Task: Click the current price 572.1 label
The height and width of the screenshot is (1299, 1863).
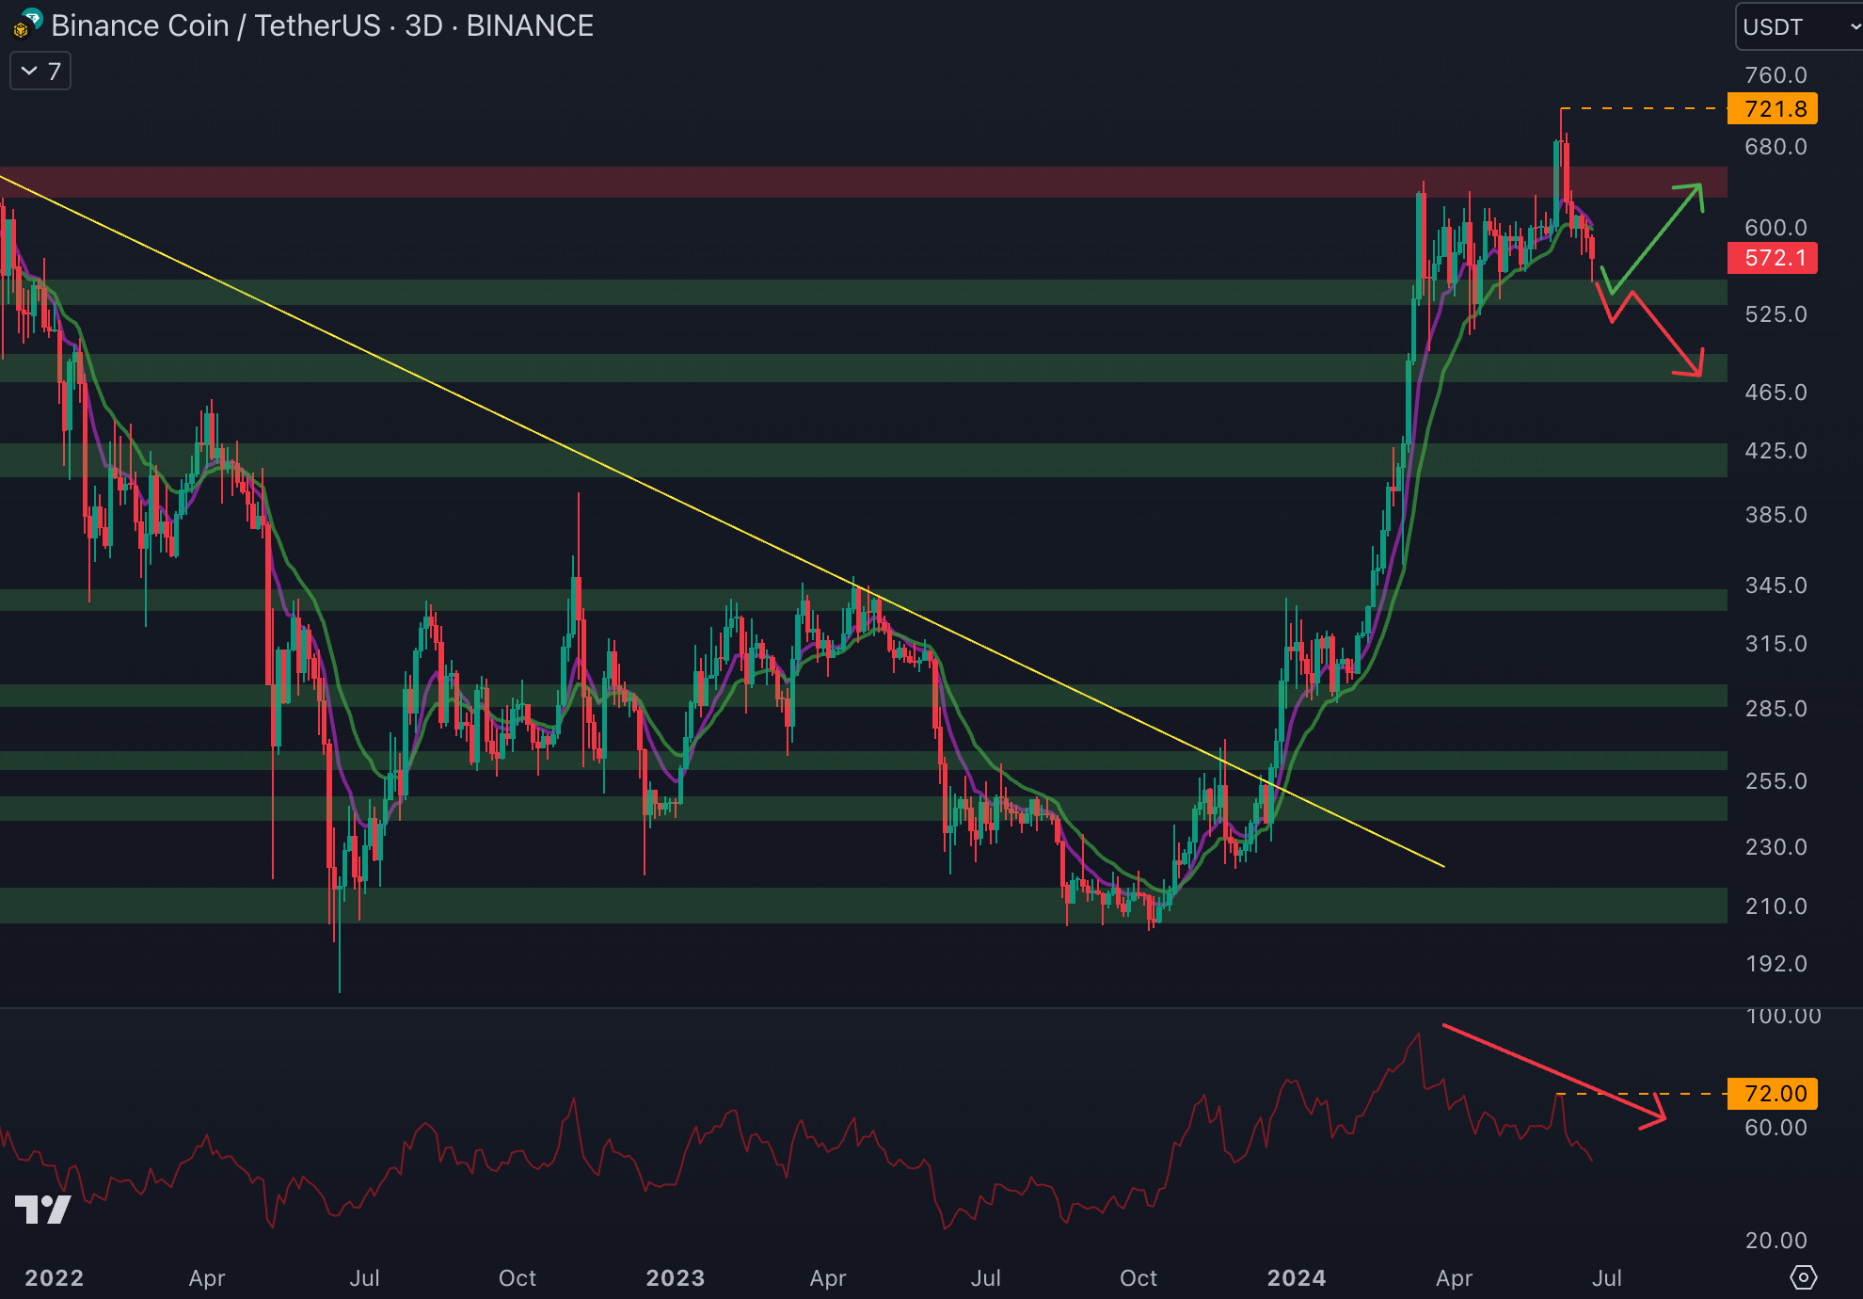Action: (1773, 258)
